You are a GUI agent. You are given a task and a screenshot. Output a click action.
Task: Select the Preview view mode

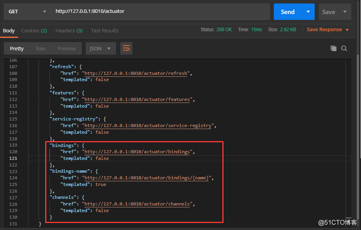click(x=67, y=48)
